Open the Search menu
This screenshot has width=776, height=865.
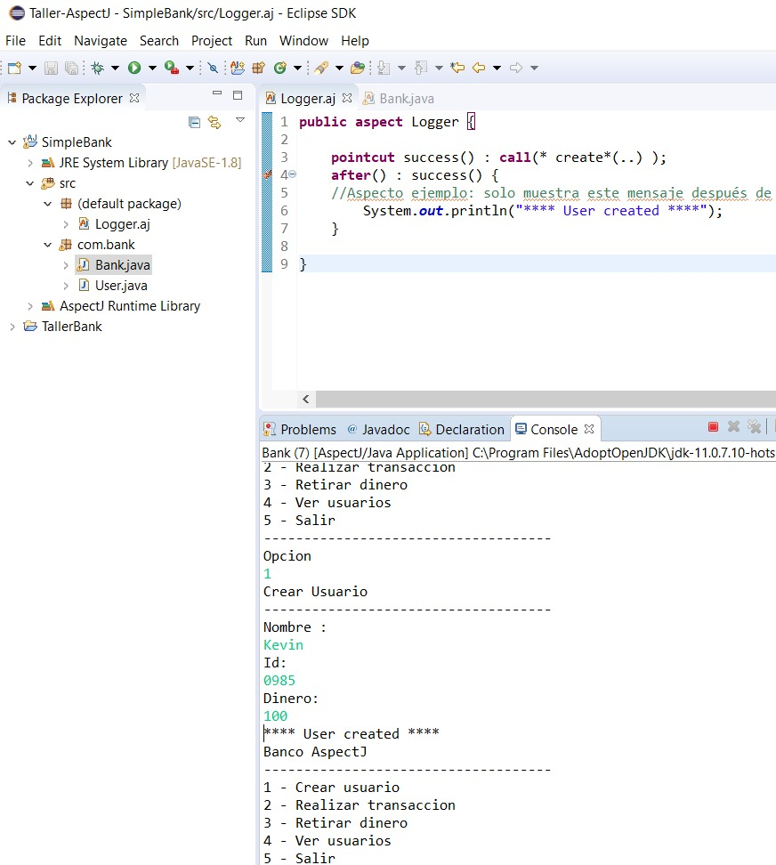click(158, 41)
